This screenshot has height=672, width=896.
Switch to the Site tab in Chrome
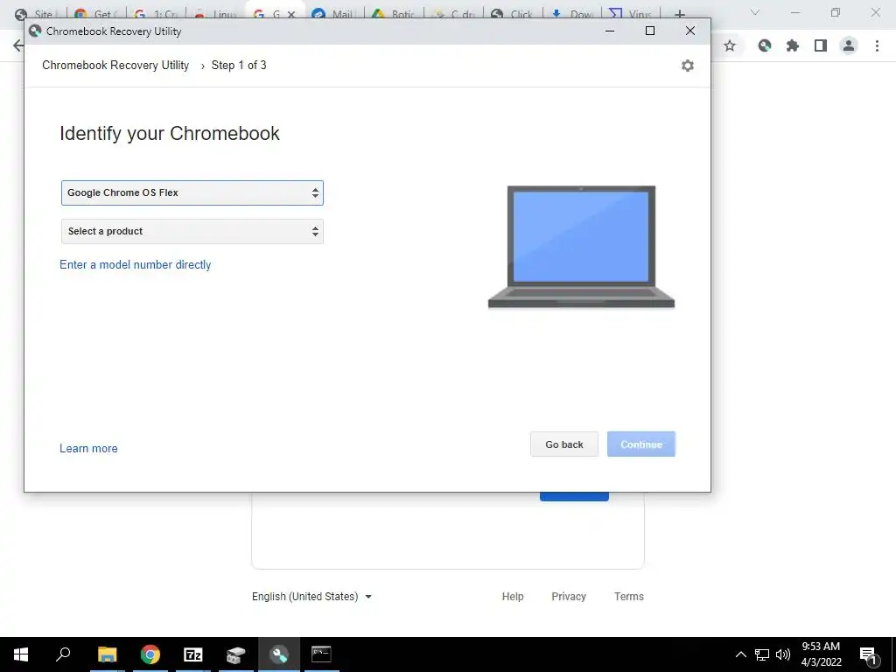click(35, 14)
